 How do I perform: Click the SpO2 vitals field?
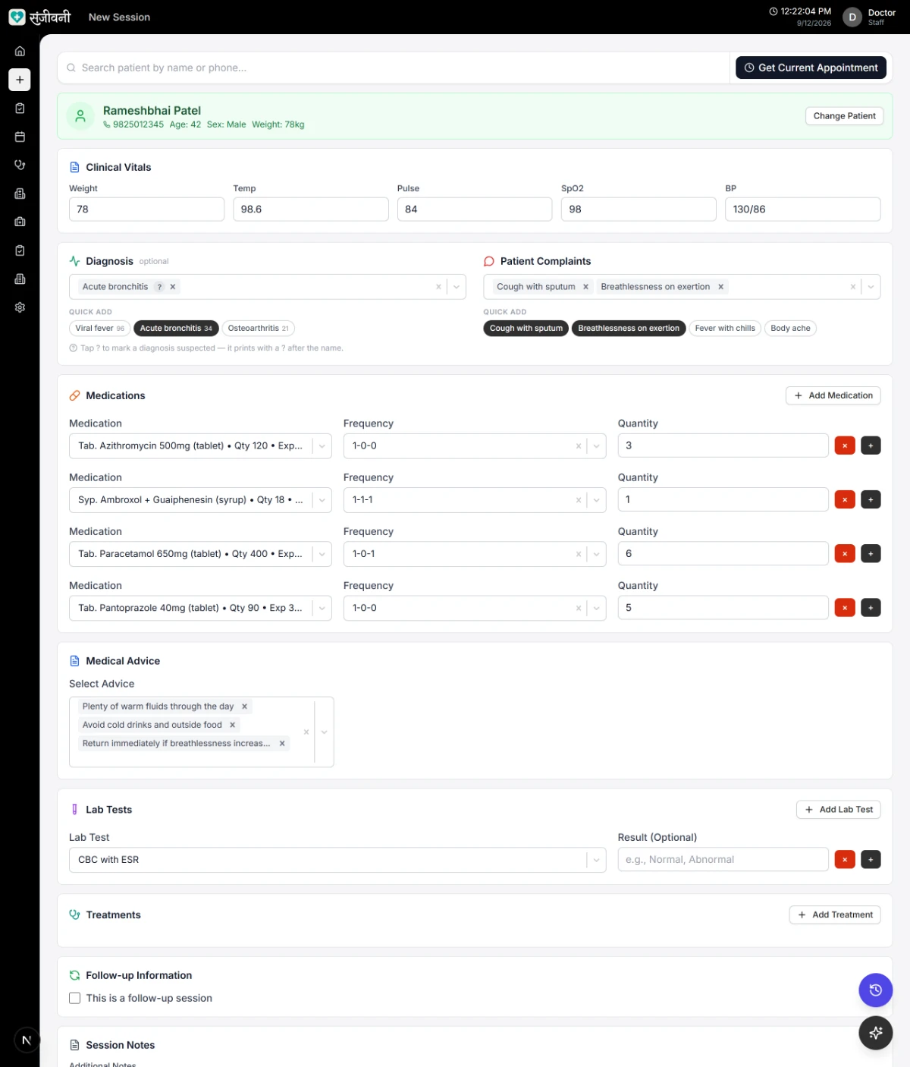coord(639,209)
